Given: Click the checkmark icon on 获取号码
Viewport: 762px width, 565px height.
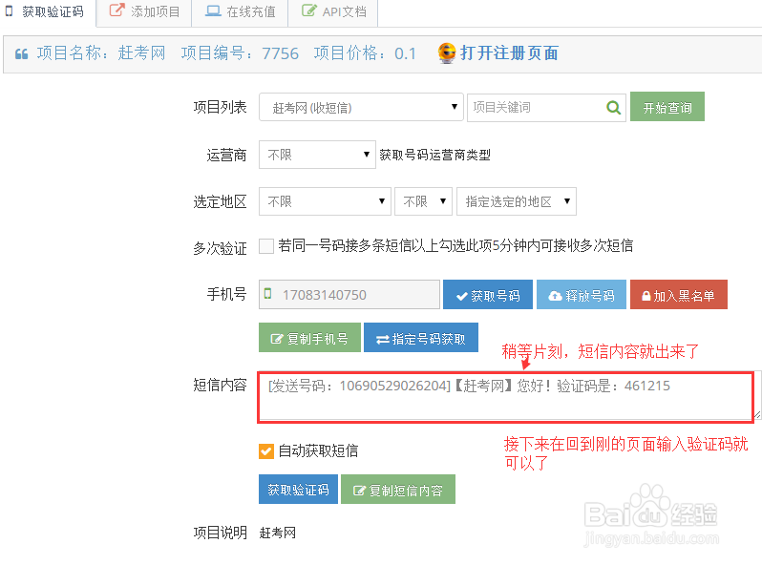Looking at the screenshot, I should (x=462, y=296).
